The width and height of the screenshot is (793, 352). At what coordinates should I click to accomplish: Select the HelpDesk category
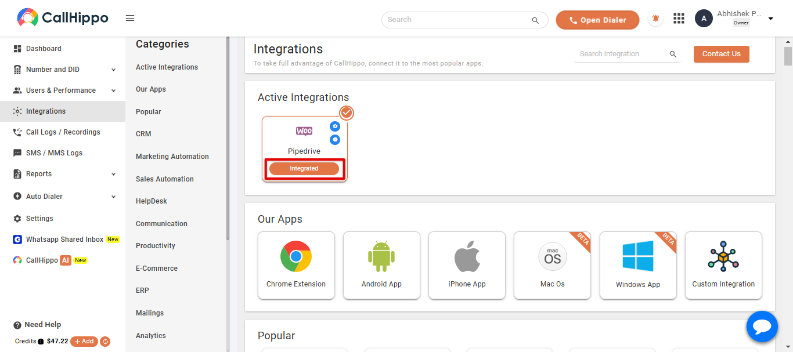(x=152, y=201)
